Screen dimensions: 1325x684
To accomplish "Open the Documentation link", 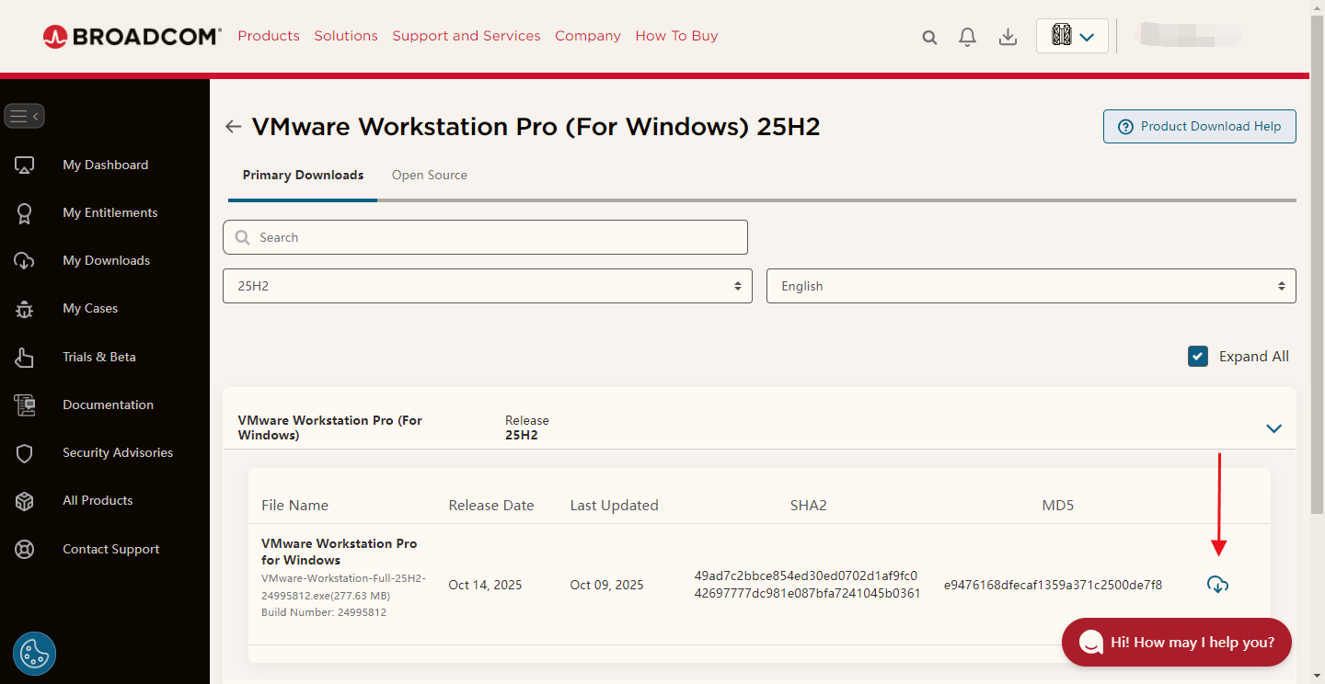I will click(x=109, y=405).
